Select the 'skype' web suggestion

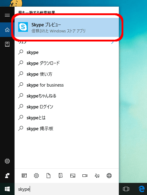click(x=67, y=52)
